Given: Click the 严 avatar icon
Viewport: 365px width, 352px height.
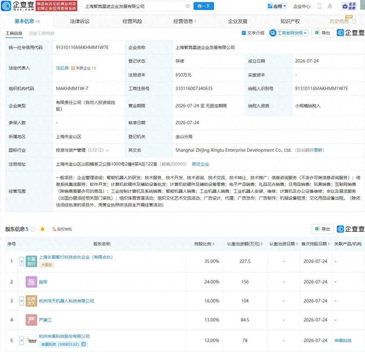Looking at the screenshot, I should pos(31,320).
